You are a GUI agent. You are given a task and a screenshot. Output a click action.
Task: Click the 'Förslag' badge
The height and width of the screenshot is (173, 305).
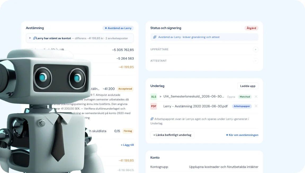(x=128, y=131)
